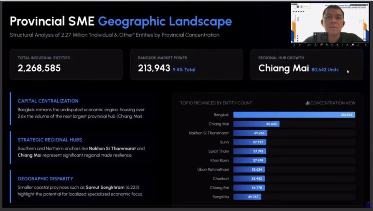Open the Total Individual Entities card
This screenshot has width=373, height=211.
(x=66, y=64)
